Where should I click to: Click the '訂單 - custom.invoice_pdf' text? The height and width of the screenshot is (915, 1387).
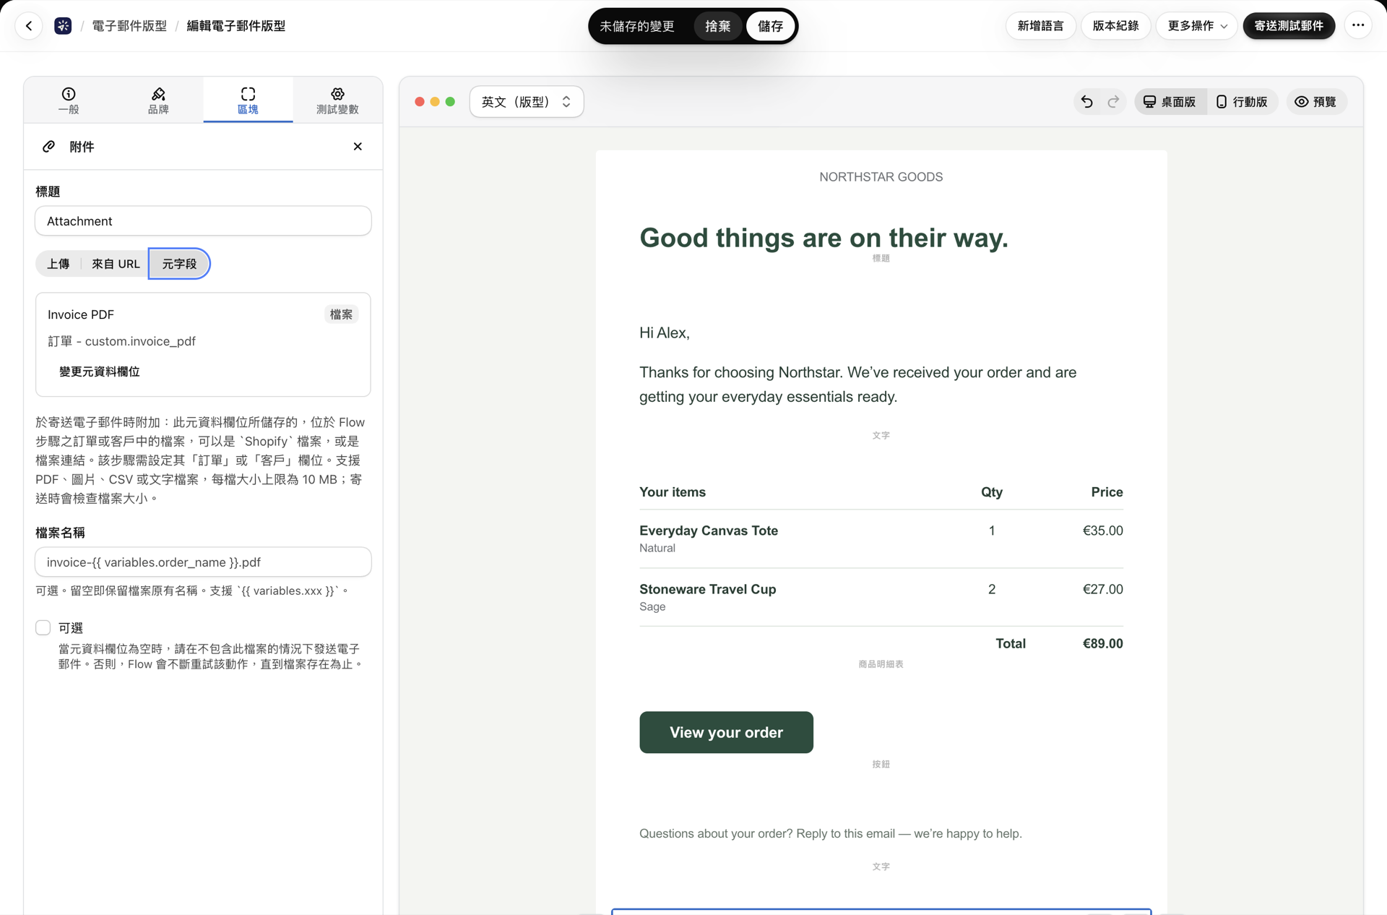pyautogui.click(x=121, y=341)
